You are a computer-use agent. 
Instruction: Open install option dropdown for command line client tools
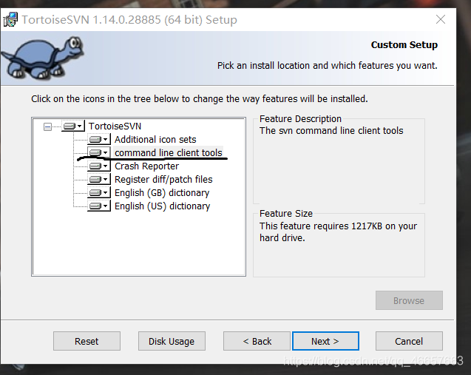[x=99, y=152]
